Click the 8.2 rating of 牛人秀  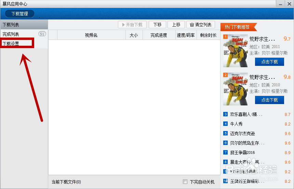click(x=288, y=124)
